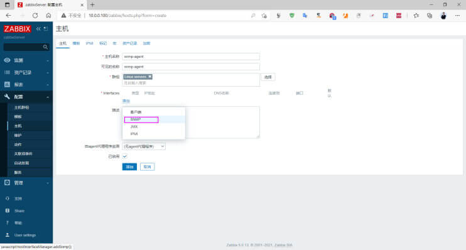This screenshot has width=466, height=250.
Task: Open a new browser tab with plus
Action: click(92, 5)
